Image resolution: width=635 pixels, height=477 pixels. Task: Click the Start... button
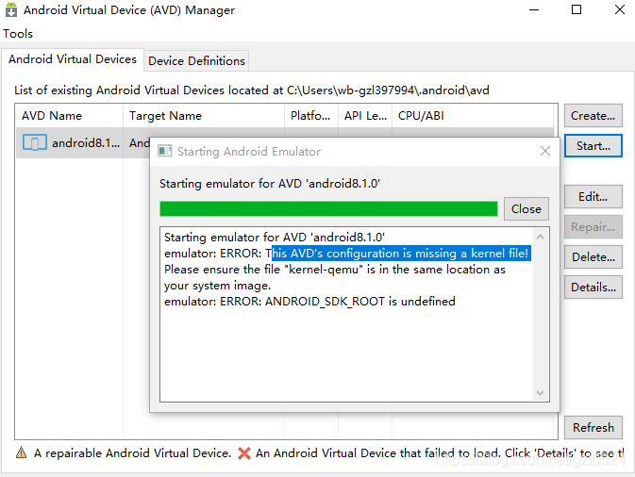point(593,146)
